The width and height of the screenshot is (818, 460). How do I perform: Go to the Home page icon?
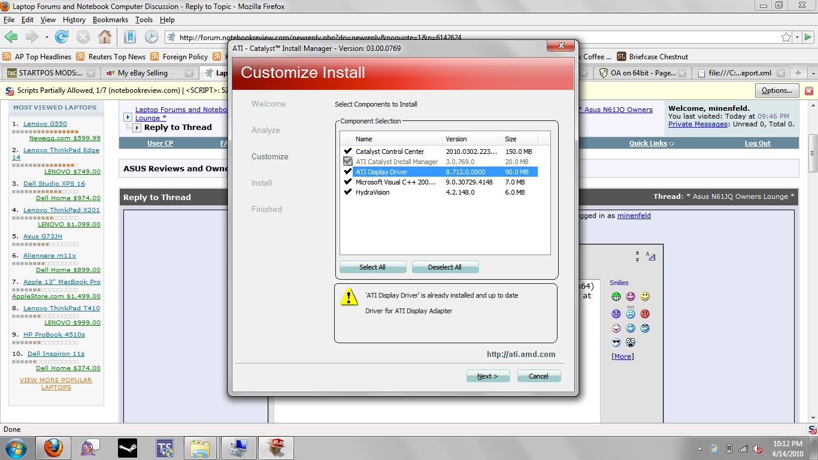[x=104, y=37]
